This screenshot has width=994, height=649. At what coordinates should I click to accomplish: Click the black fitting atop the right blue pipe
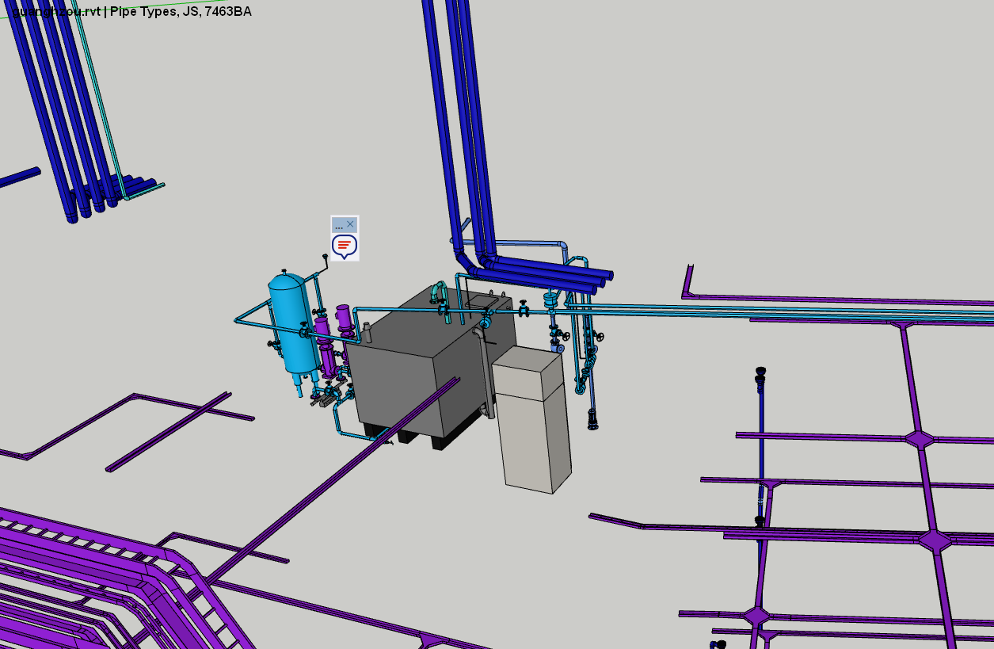[x=760, y=372]
